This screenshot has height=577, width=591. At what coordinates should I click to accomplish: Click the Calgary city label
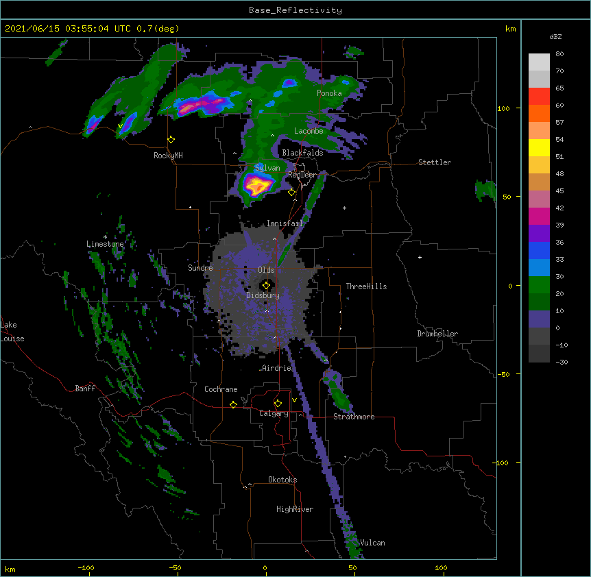coord(274,413)
